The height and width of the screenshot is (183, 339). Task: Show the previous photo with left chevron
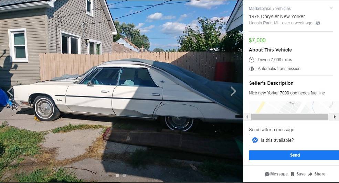[10, 91]
